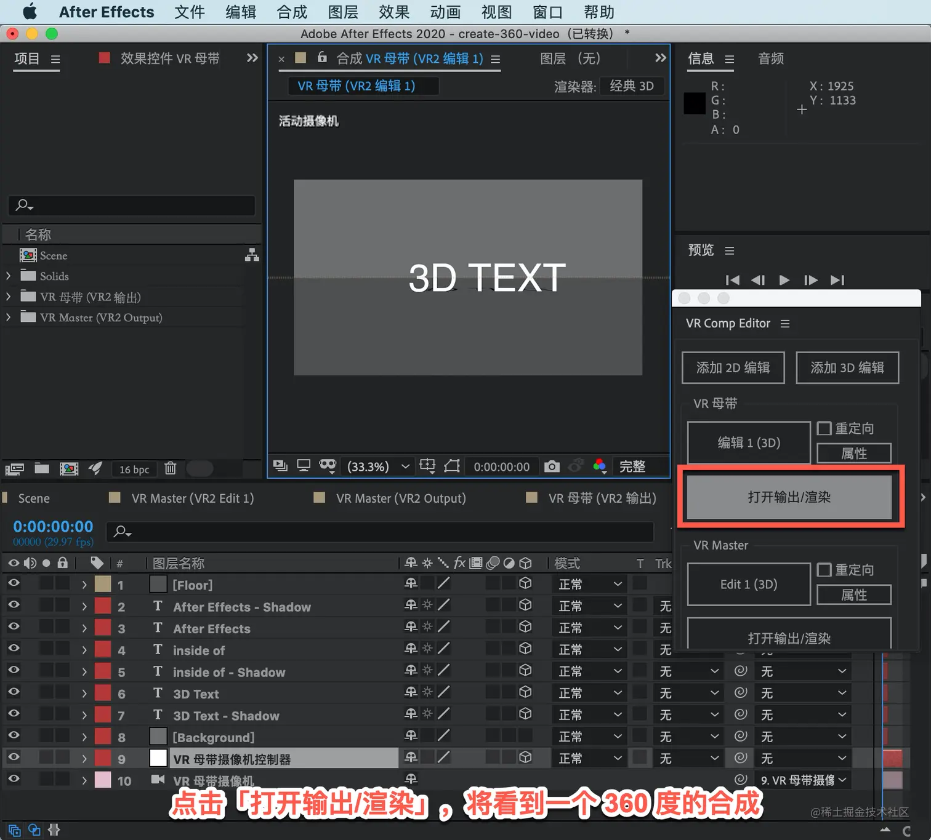Click the 3D layer cube for the Floor layer
931x840 pixels.
pyautogui.click(x=525, y=583)
